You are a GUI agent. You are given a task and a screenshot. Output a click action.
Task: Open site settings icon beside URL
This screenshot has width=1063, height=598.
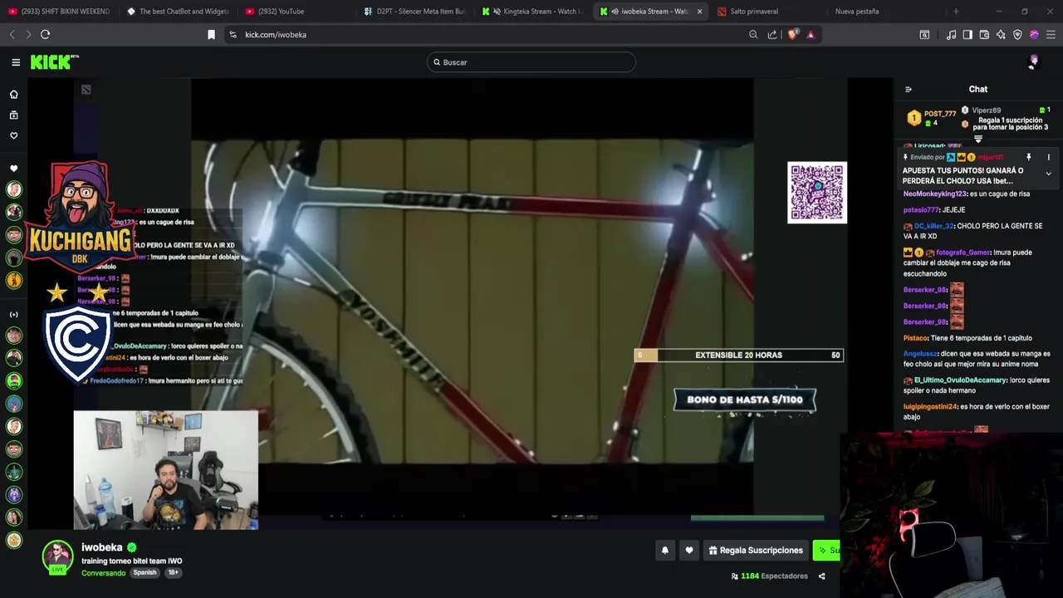pyautogui.click(x=233, y=34)
